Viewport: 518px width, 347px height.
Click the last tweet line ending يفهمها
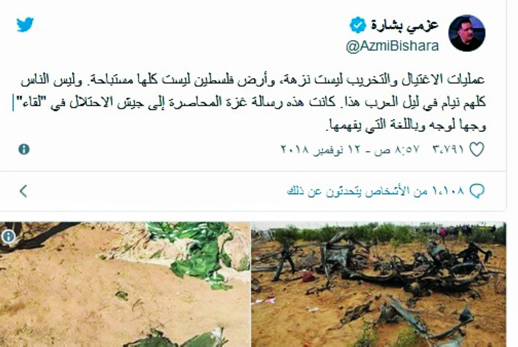pos(406,125)
